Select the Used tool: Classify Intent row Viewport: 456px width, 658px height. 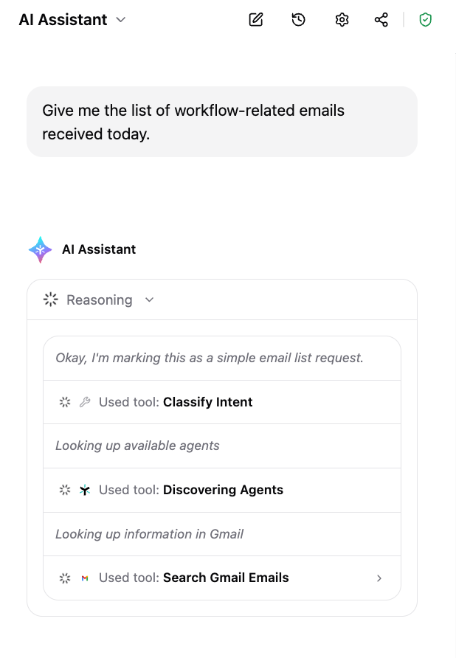222,402
